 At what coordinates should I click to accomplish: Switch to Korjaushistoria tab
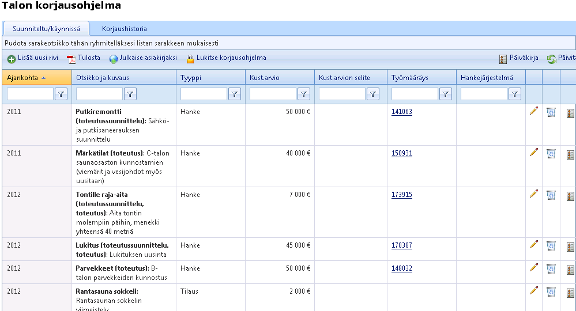coord(124,29)
